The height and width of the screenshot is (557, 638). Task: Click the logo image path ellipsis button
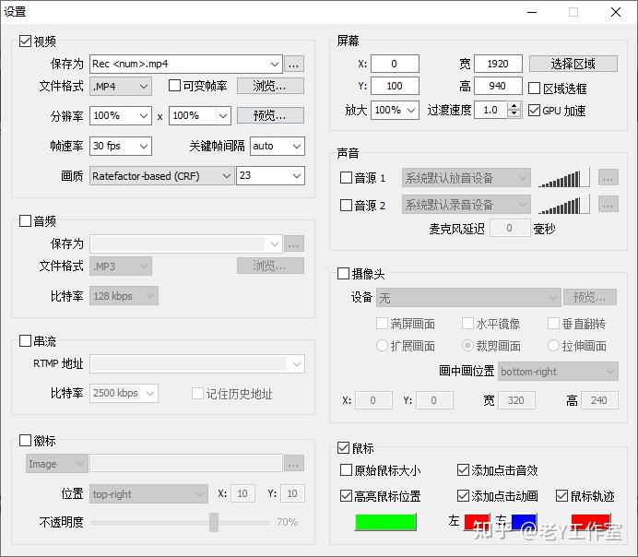click(294, 463)
